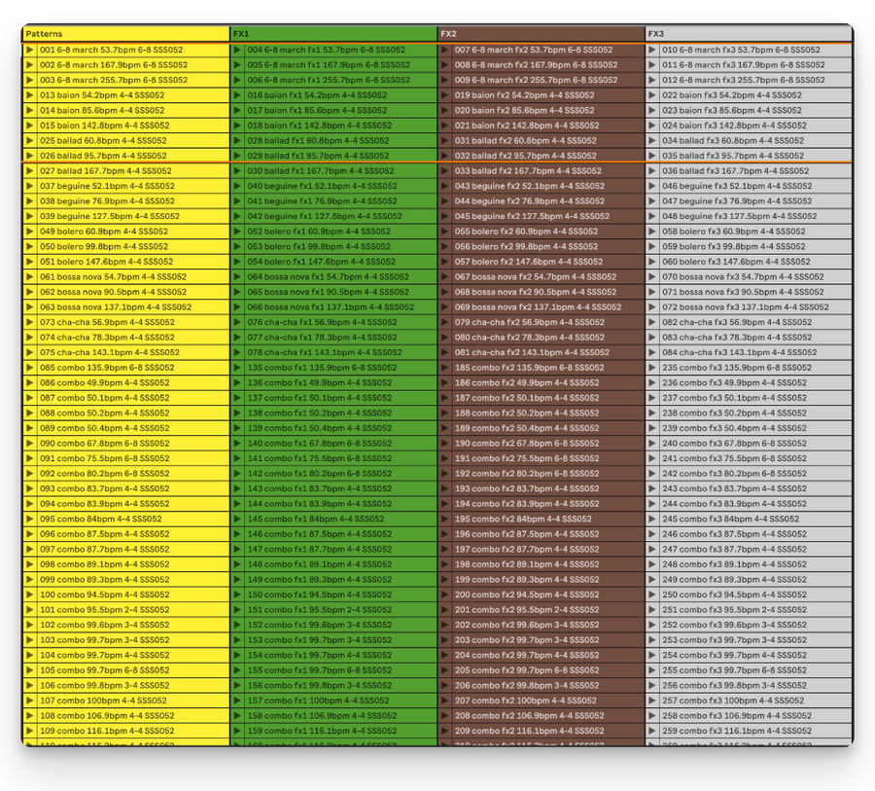Image resolution: width=875 pixels, height=791 pixels.
Task: Launch clip 079 cha-cha fx2 56.9bpm
Action: coord(444,322)
